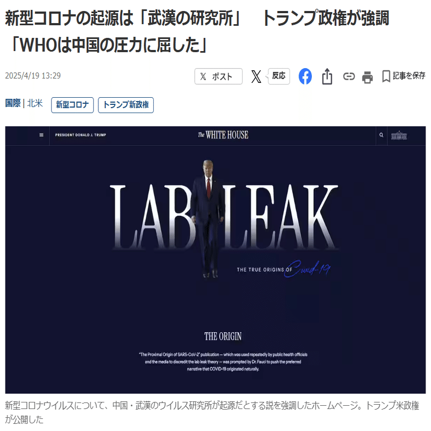Open the 北米 section link
The height and width of the screenshot is (431, 431).
click(35, 103)
